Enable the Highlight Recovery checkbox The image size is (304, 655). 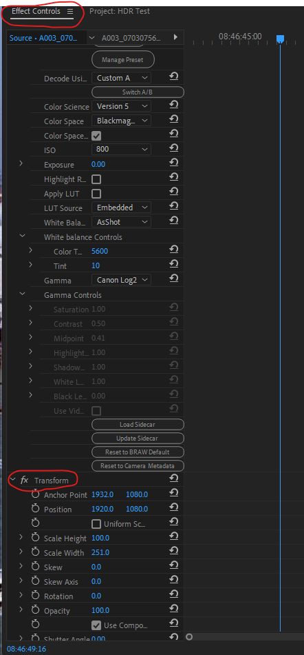(96, 179)
